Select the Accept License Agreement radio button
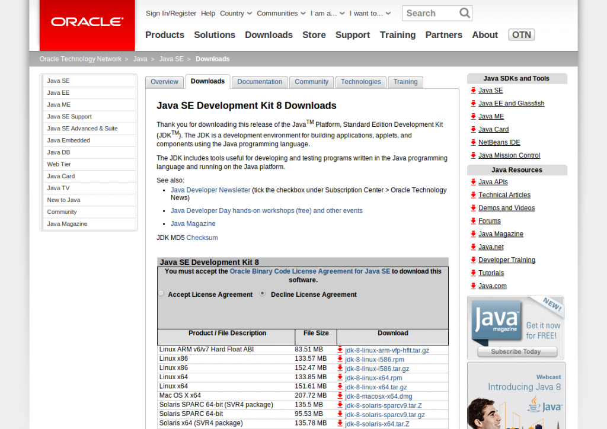The height and width of the screenshot is (429, 607). [x=161, y=293]
